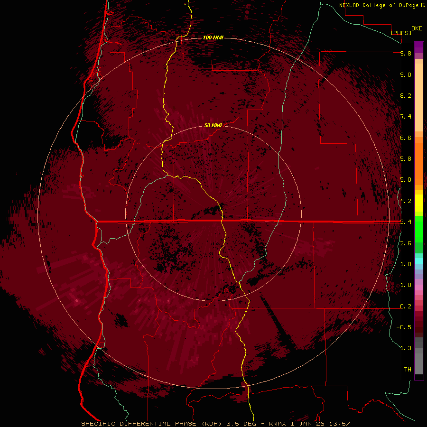The height and width of the screenshot is (427, 427).
Task: Click the NEXLAB-College of DuPage label
Action: (x=379, y=5)
